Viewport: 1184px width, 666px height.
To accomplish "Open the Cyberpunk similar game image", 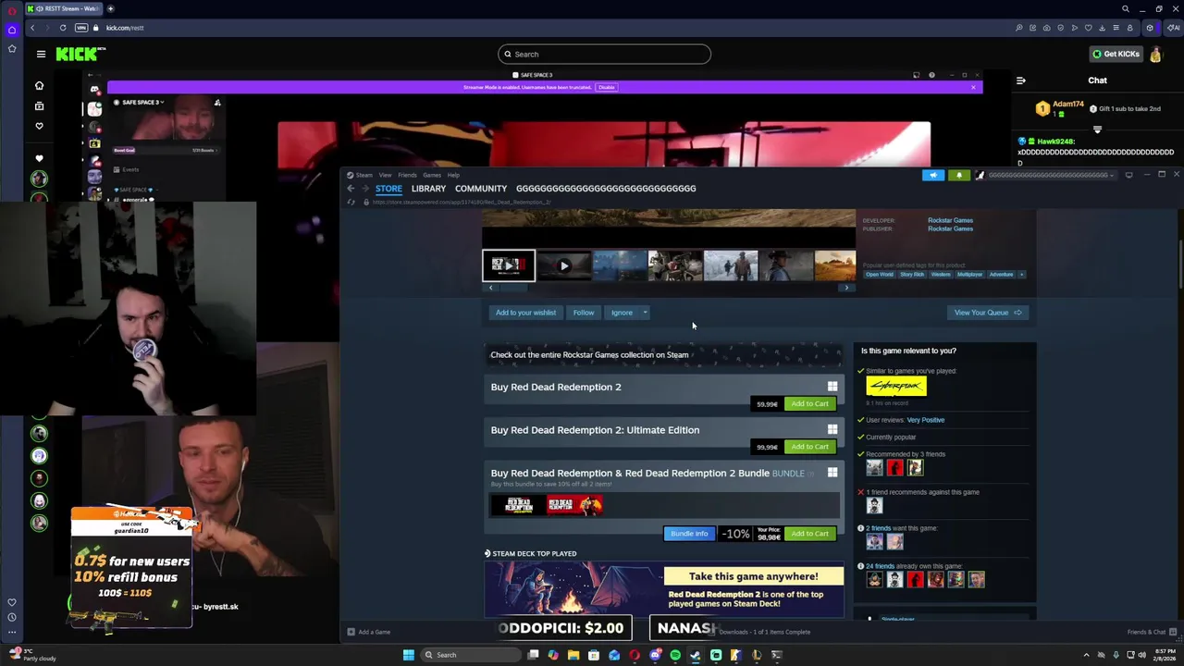I will point(896,387).
